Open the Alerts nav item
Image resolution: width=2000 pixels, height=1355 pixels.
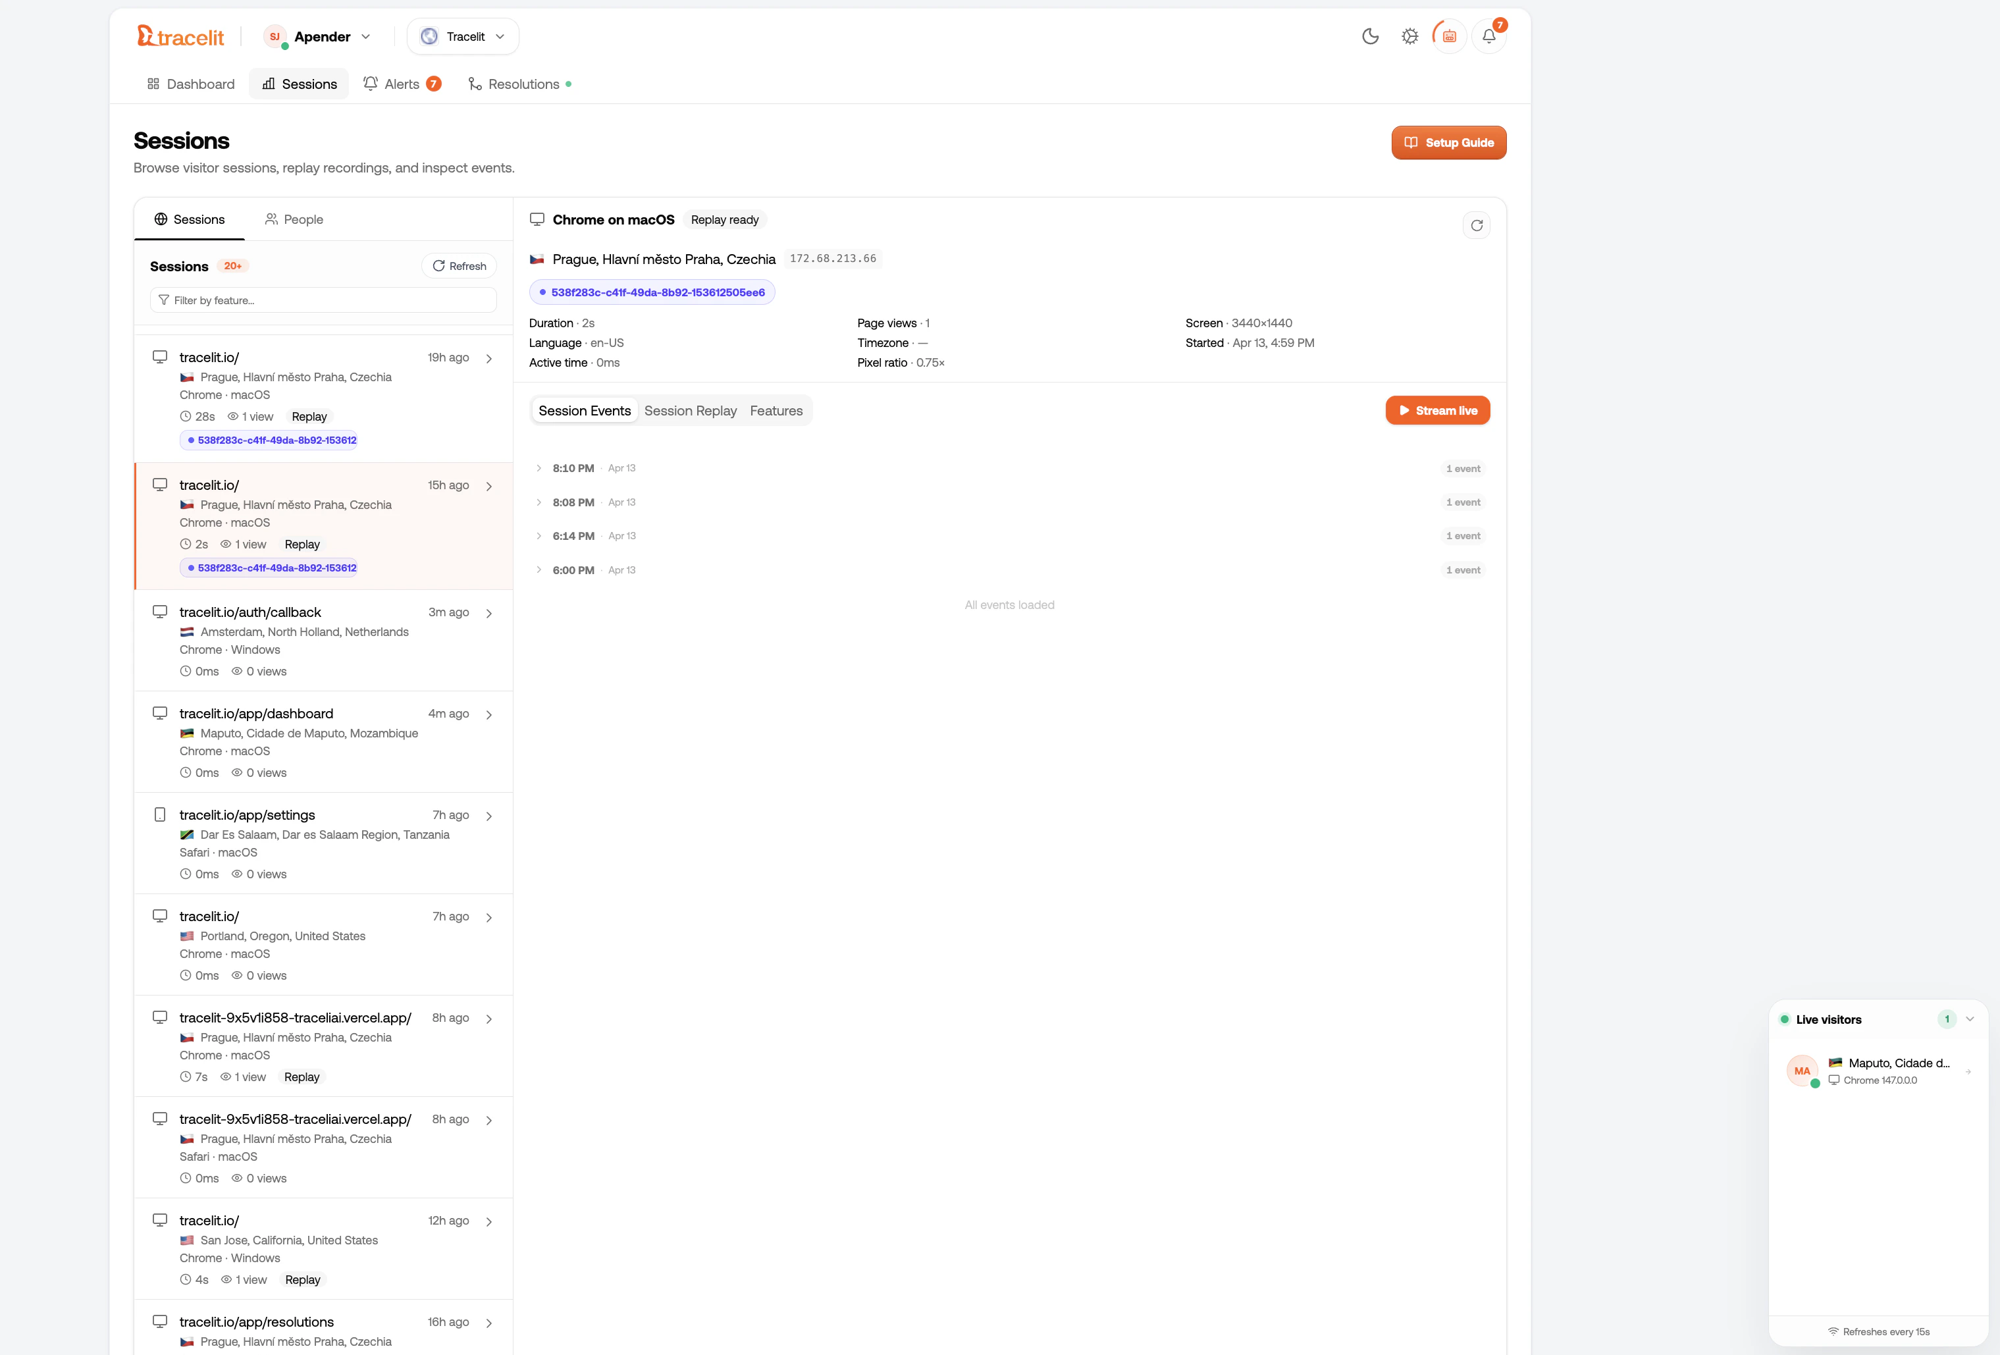coord(402,84)
